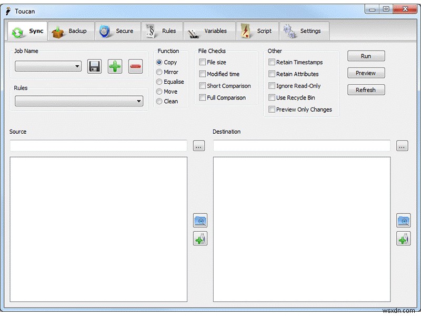
Task: Add portable drive to destination path
Action: pyautogui.click(x=403, y=238)
